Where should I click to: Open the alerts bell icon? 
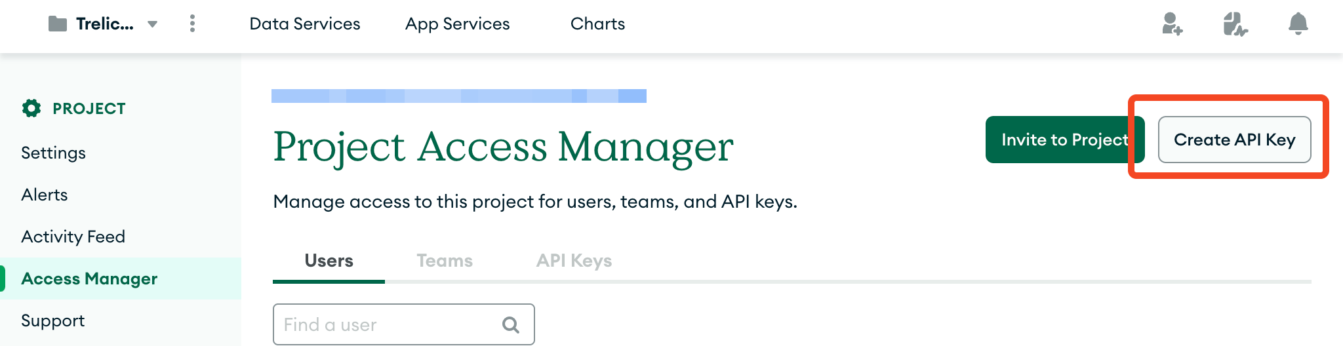pos(1298,24)
